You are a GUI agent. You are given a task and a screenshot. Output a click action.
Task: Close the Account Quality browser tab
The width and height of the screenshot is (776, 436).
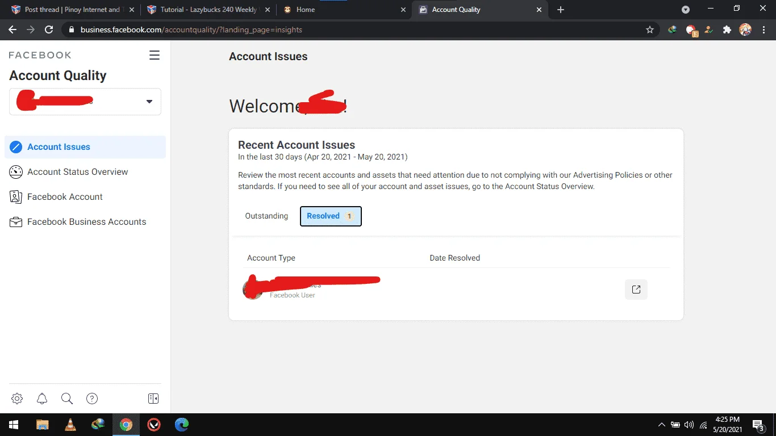click(539, 10)
